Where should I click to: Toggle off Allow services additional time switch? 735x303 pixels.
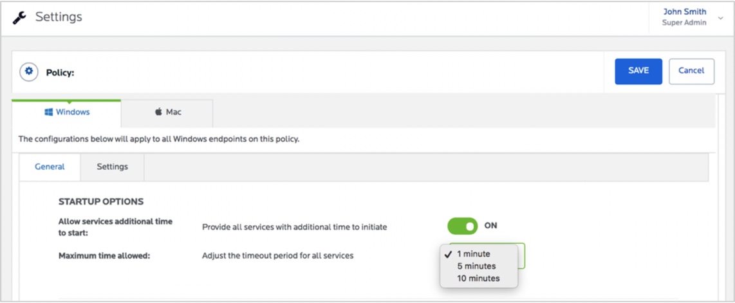(462, 226)
